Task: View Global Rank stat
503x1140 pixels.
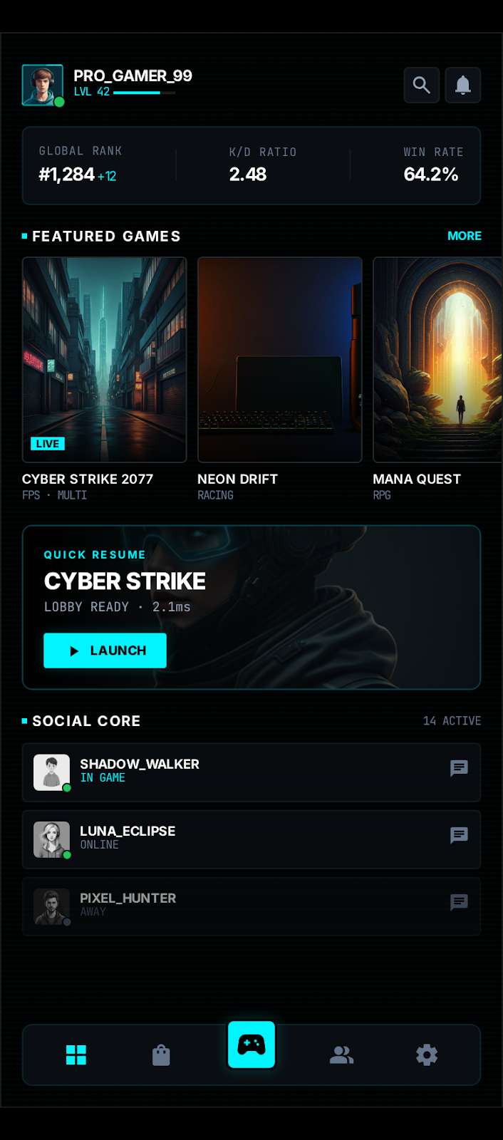Action: point(80,165)
